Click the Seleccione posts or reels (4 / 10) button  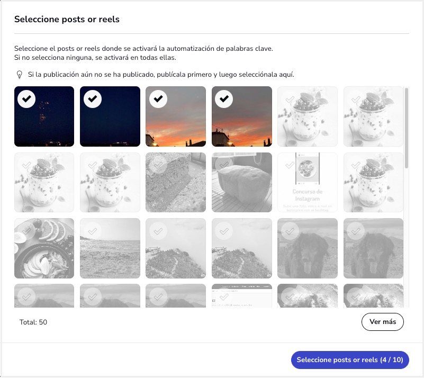pyautogui.click(x=349, y=359)
